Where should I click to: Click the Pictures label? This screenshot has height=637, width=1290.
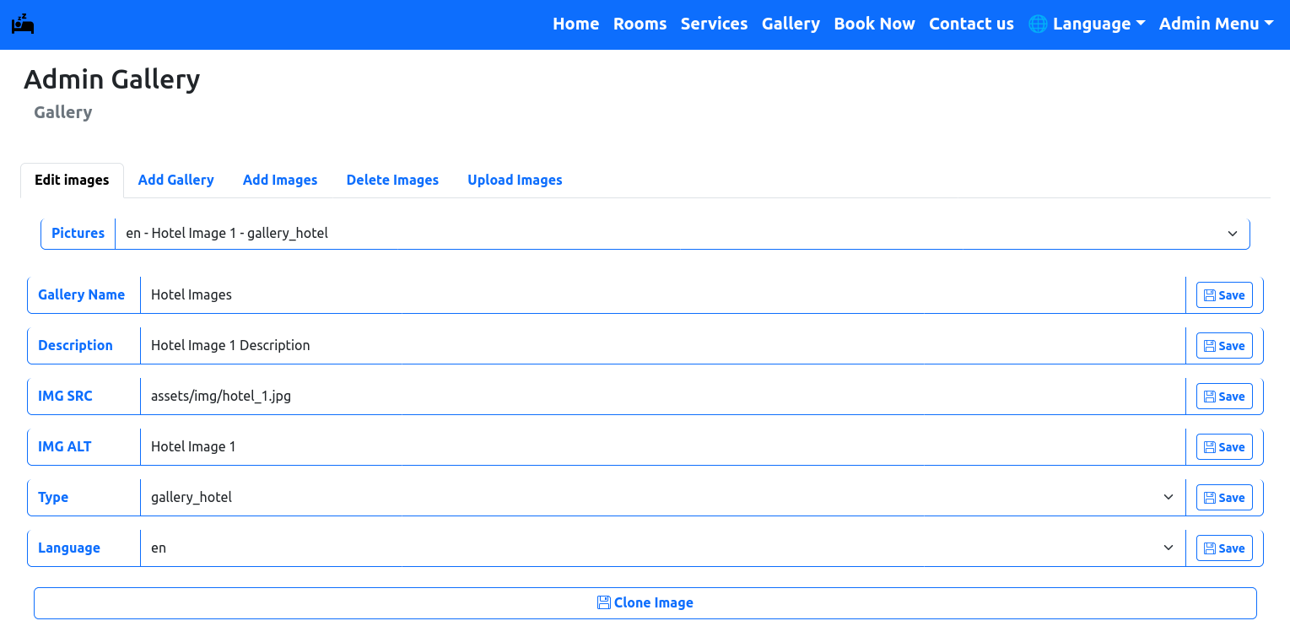point(78,234)
